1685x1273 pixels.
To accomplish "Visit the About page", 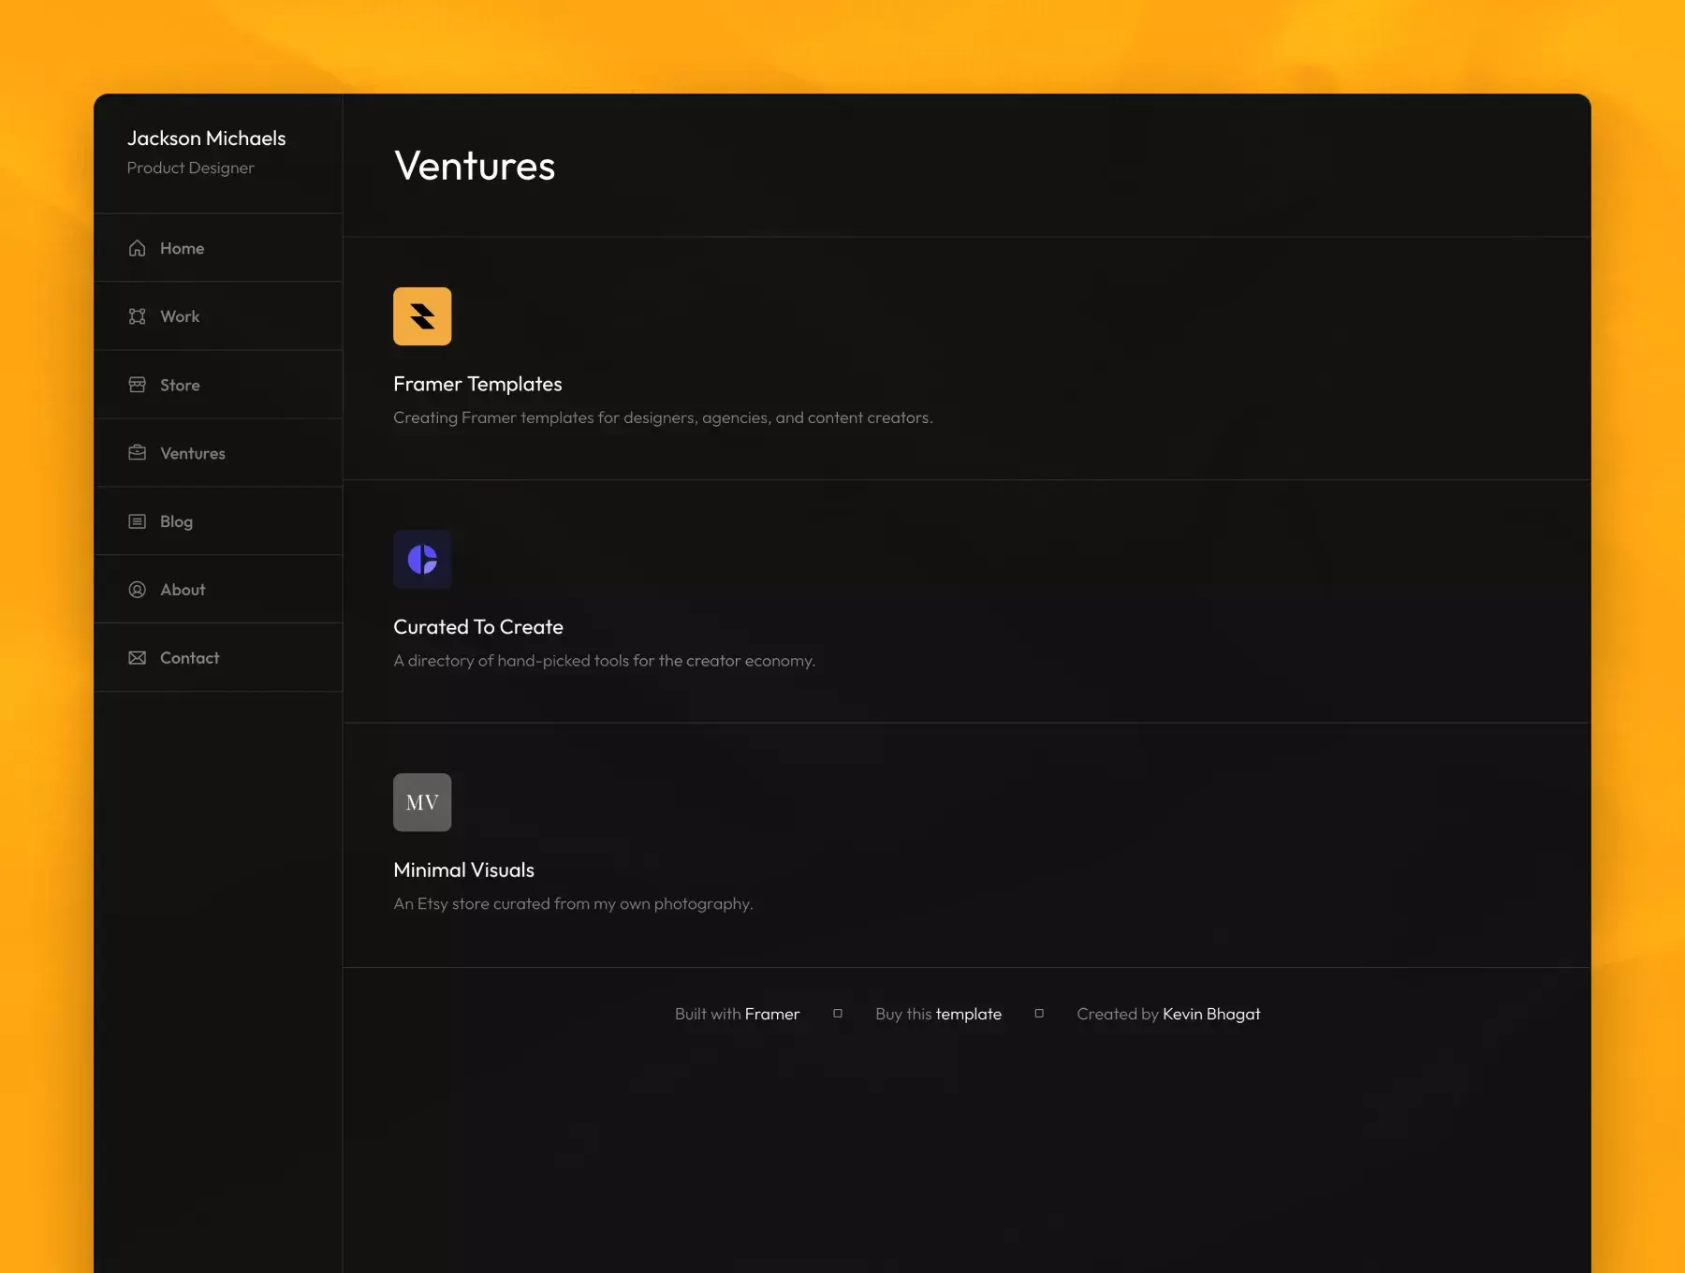I will 218,590.
